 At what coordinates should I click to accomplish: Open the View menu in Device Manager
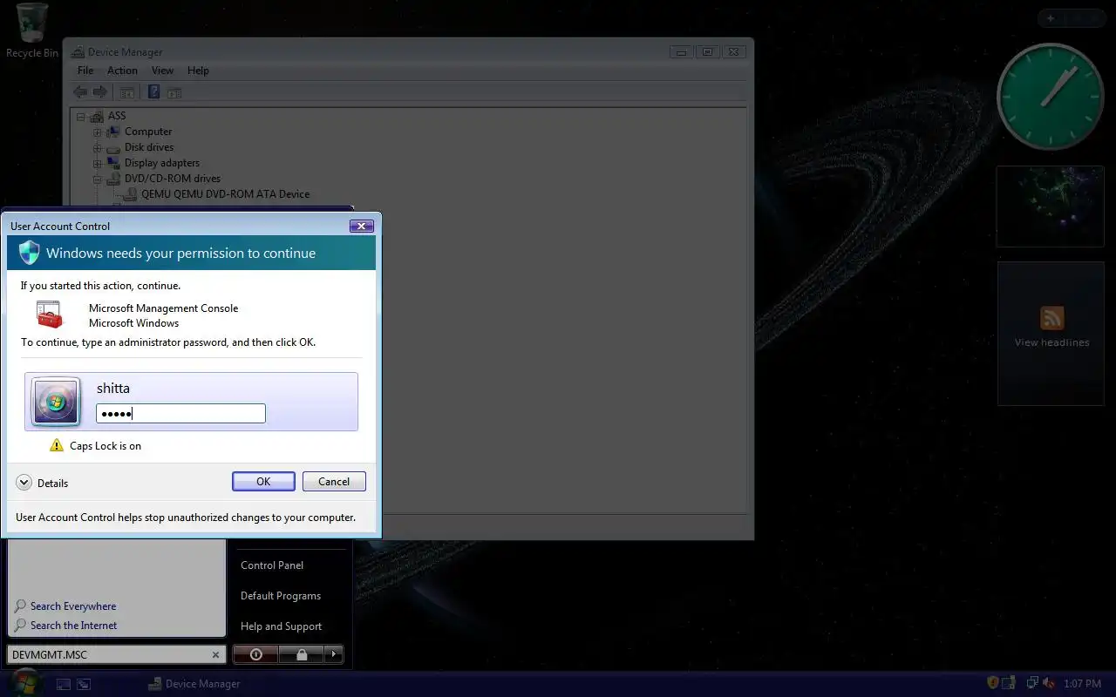click(162, 71)
